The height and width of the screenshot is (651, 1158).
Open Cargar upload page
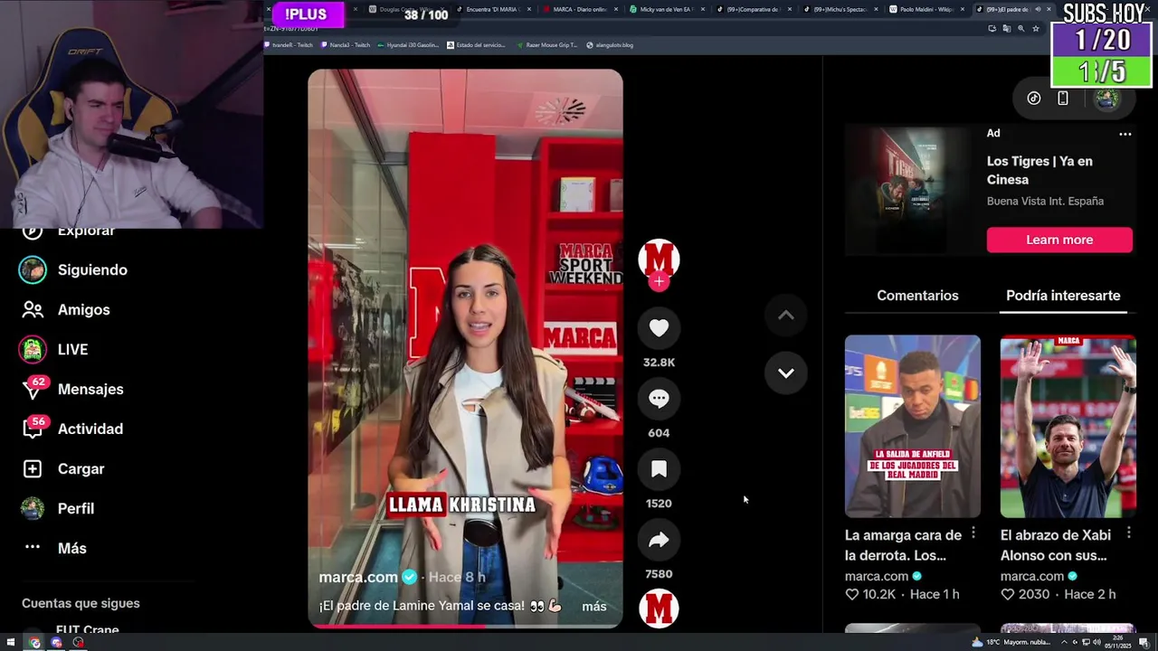(63, 468)
